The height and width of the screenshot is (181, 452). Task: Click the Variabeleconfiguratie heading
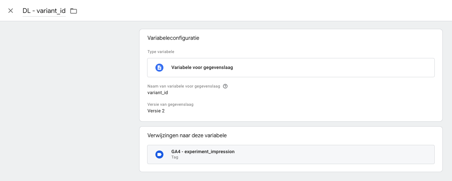[x=173, y=38]
